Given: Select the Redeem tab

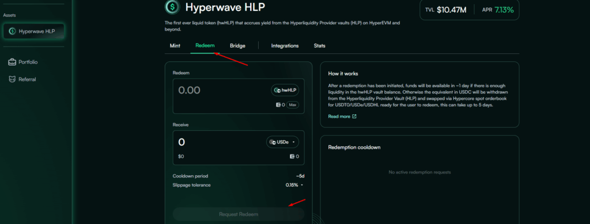Looking at the screenshot, I should click(205, 46).
